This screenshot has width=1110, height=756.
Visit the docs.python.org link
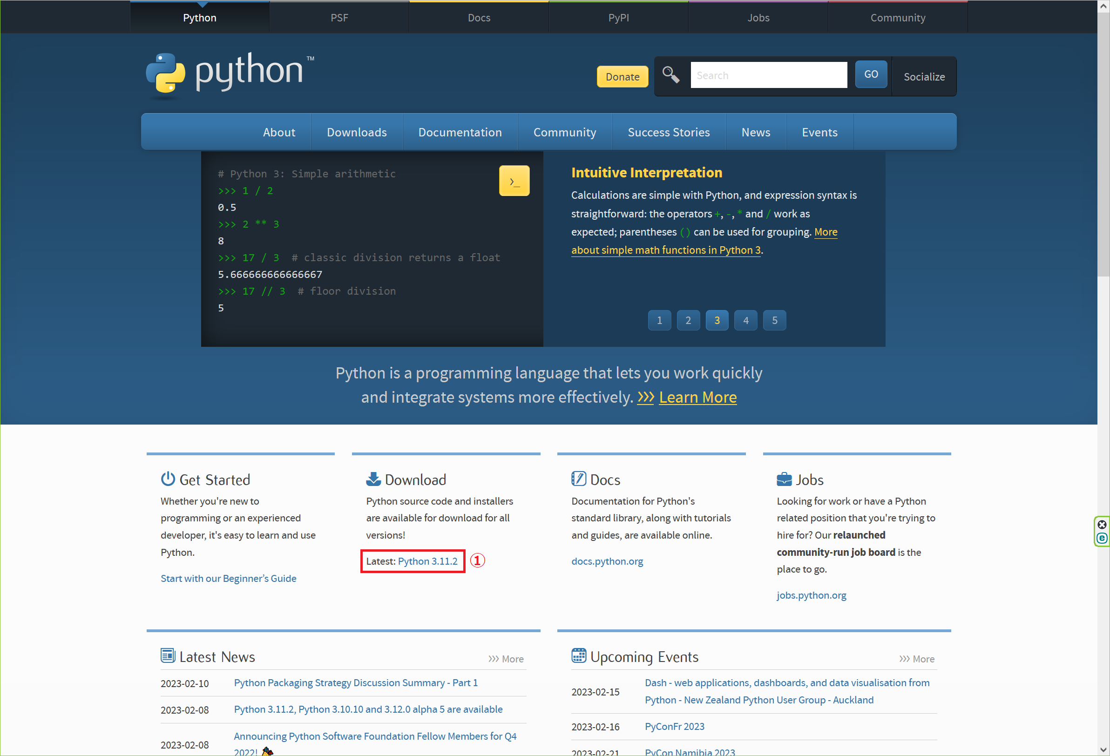coord(607,561)
